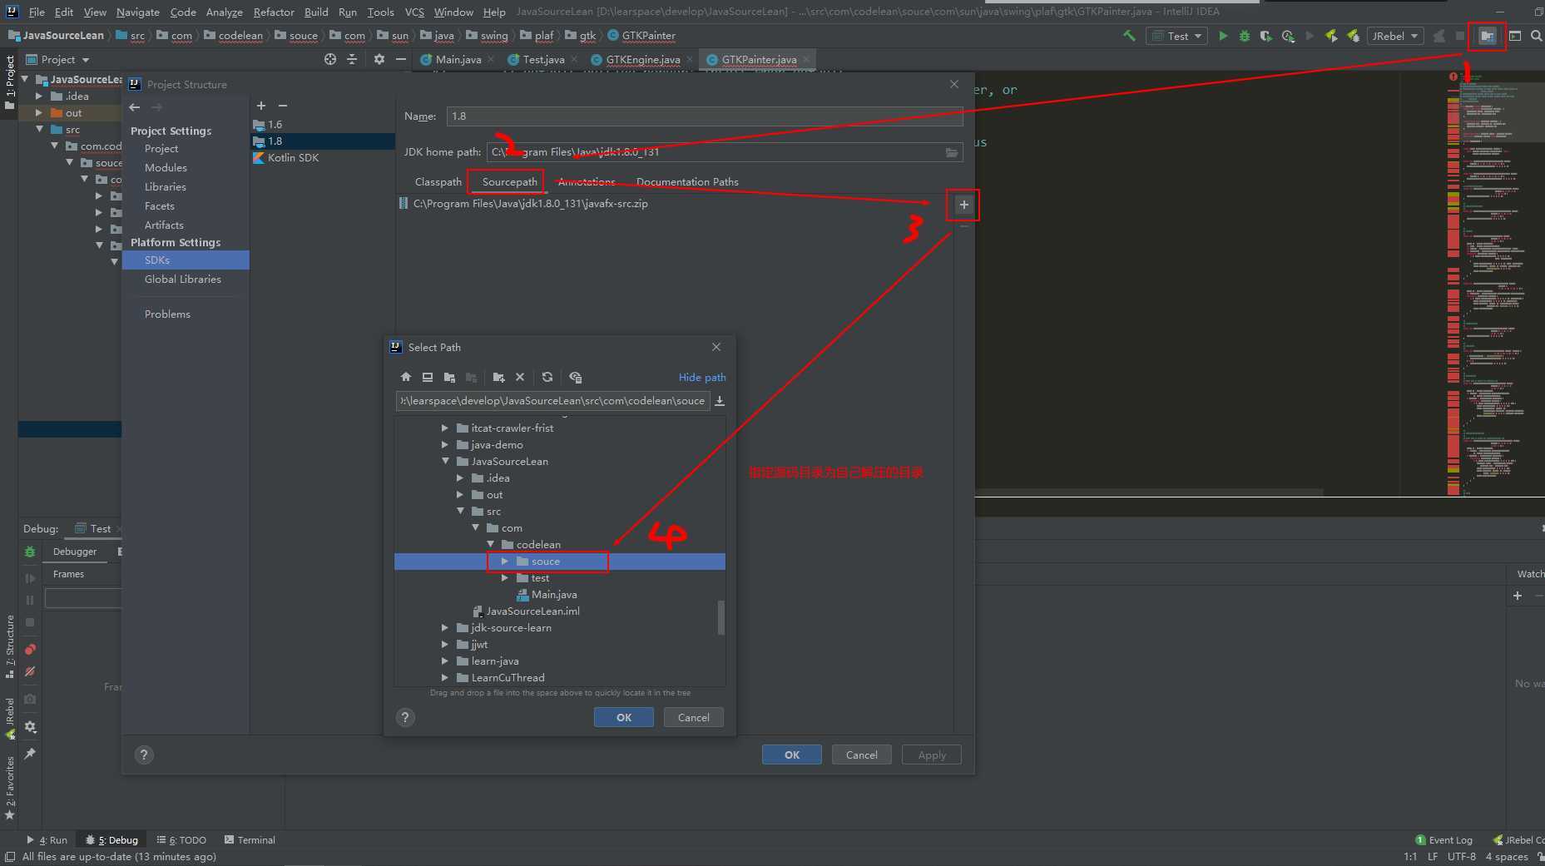Click help question mark in Select Path
The height and width of the screenshot is (866, 1545).
(x=405, y=717)
